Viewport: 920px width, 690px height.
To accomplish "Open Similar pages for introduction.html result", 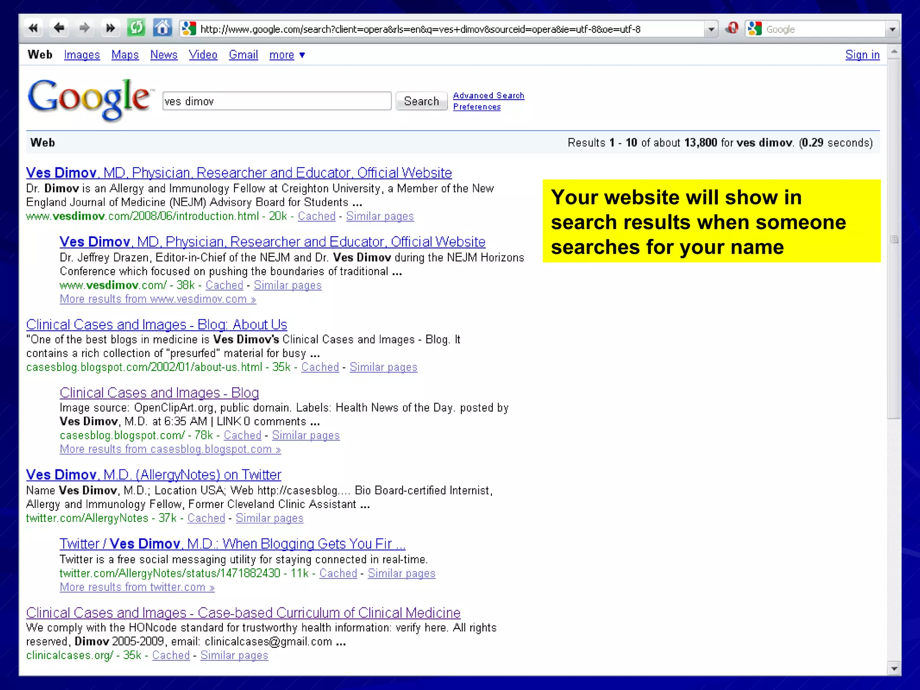I will click(380, 216).
